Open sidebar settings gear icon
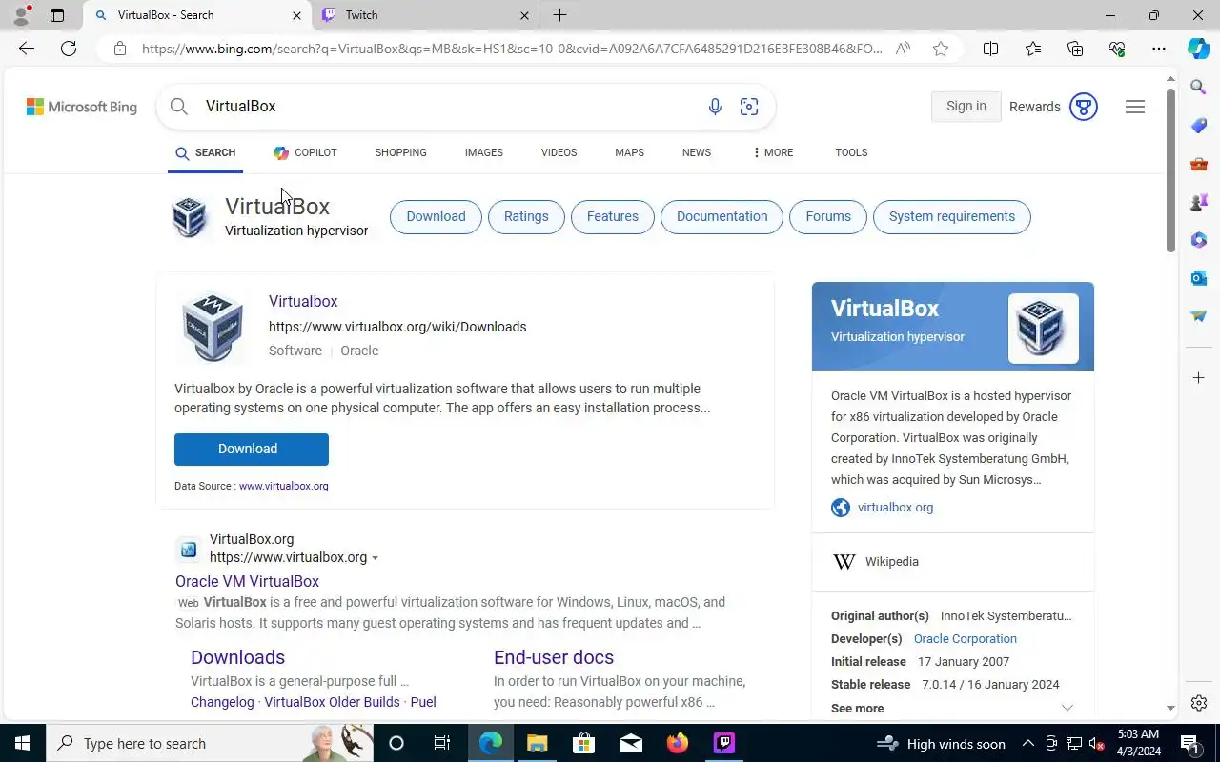 point(1199,703)
